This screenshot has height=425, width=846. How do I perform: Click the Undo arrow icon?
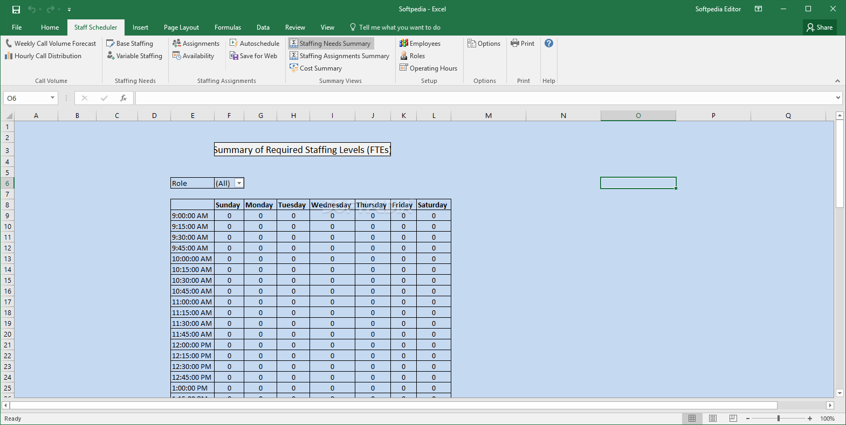pos(32,9)
